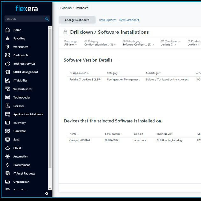The width and height of the screenshot is (201, 201).
Task: Open the Data Explorer link
Action: [108, 20]
